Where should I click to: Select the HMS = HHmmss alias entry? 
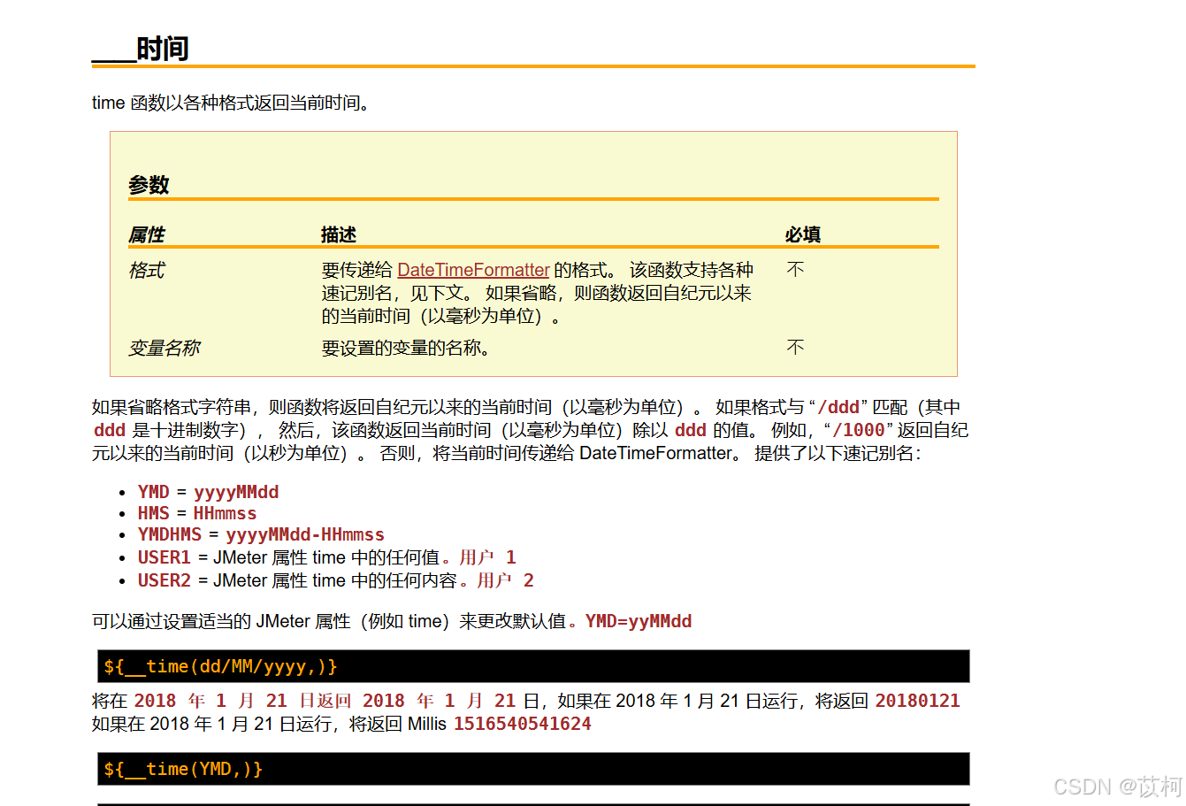[196, 513]
